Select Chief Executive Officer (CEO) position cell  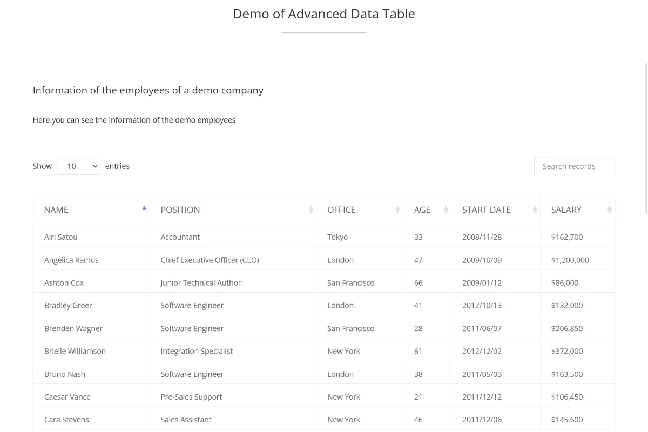click(x=210, y=260)
